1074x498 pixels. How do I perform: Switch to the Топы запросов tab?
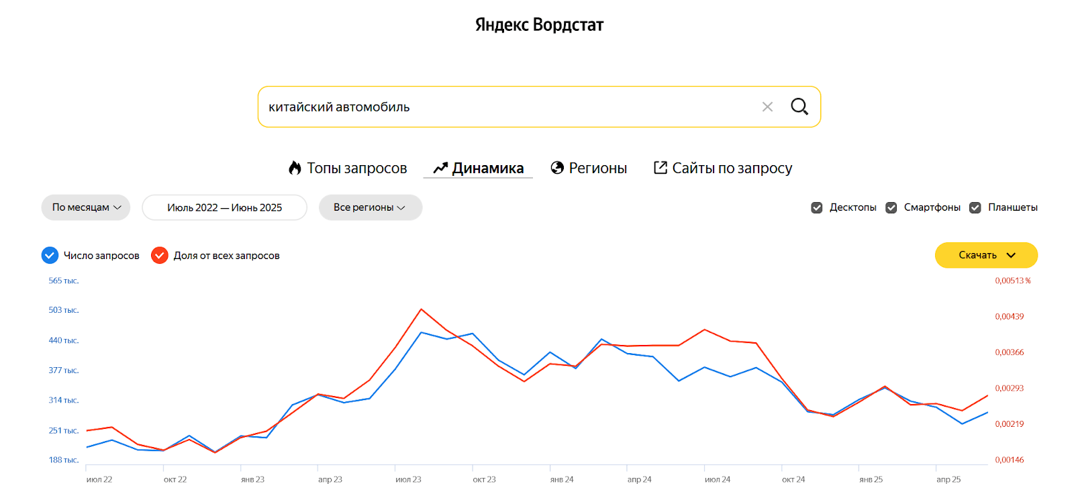click(356, 168)
